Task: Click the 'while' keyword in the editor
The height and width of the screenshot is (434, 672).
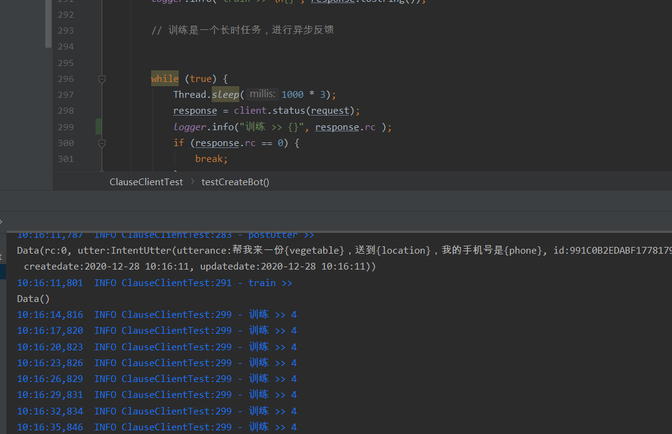Action: click(165, 79)
